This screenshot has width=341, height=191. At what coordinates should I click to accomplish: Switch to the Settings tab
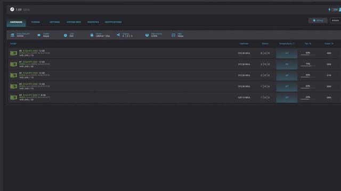tap(54, 22)
